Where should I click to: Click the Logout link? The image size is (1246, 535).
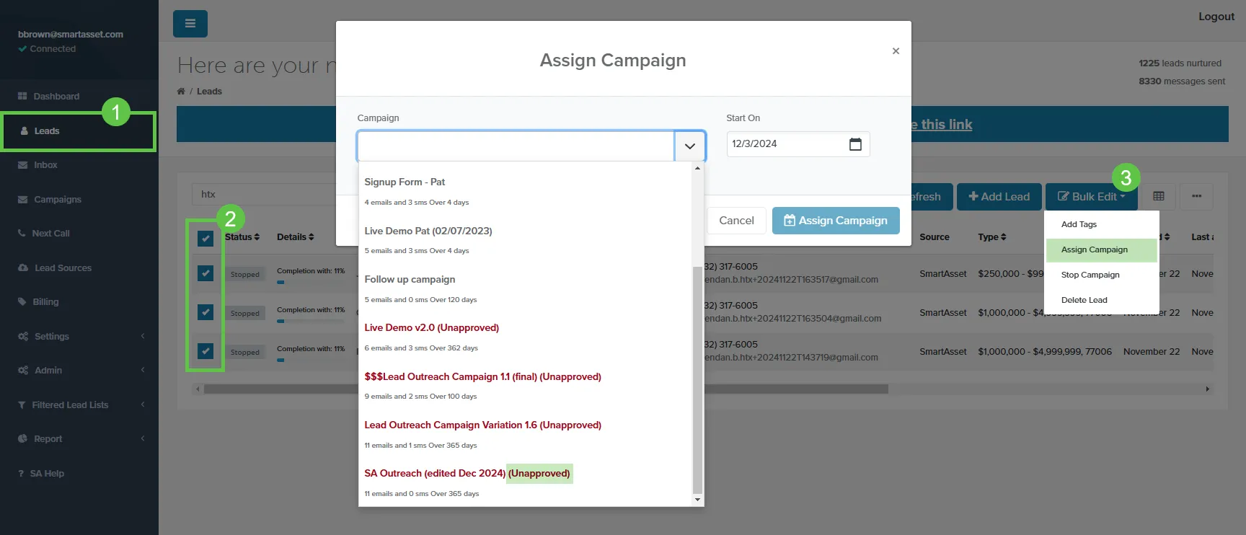click(x=1216, y=17)
